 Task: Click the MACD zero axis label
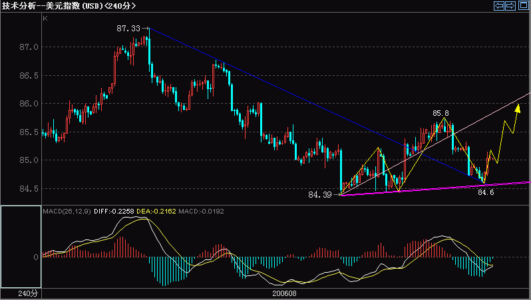pyautogui.click(x=36, y=257)
